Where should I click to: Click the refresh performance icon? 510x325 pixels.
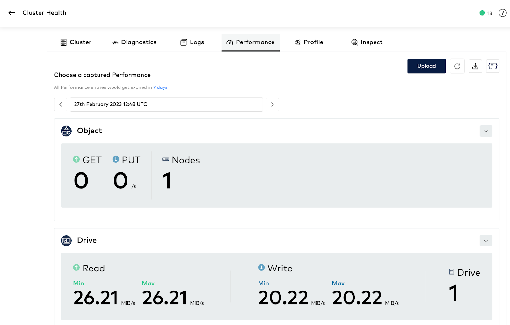pos(457,66)
